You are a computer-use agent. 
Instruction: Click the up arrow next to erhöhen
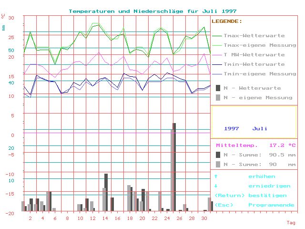pos(216,177)
